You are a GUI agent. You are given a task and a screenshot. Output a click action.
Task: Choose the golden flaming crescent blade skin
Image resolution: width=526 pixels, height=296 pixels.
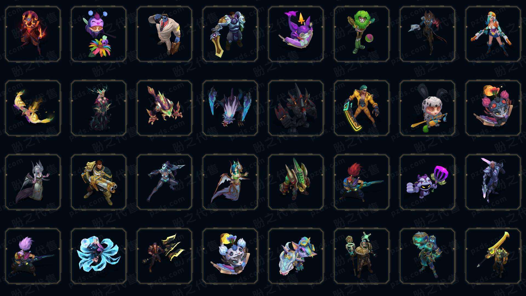click(x=33, y=108)
